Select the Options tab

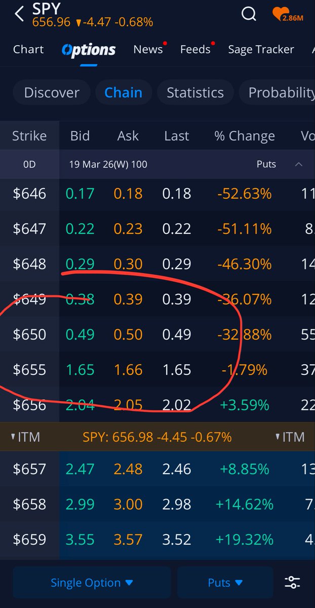click(89, 50)
